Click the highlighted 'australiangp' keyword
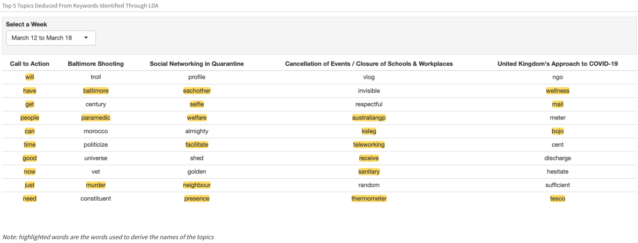 coord(369,118)
